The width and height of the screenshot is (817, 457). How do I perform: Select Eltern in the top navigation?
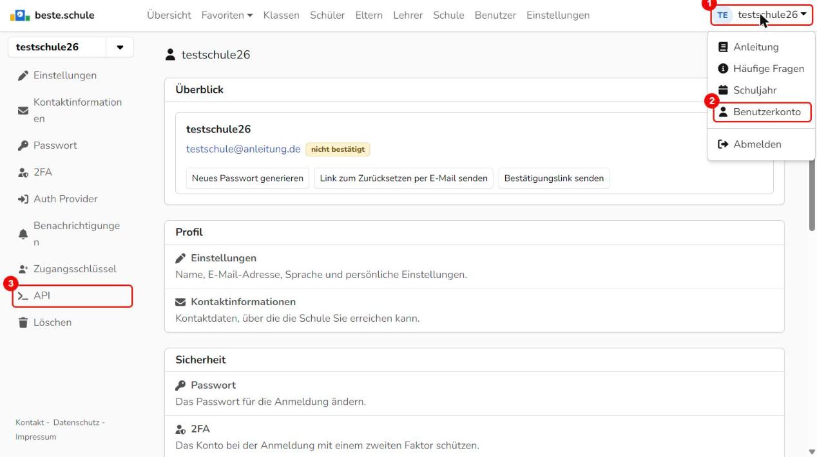coord(369,15)
